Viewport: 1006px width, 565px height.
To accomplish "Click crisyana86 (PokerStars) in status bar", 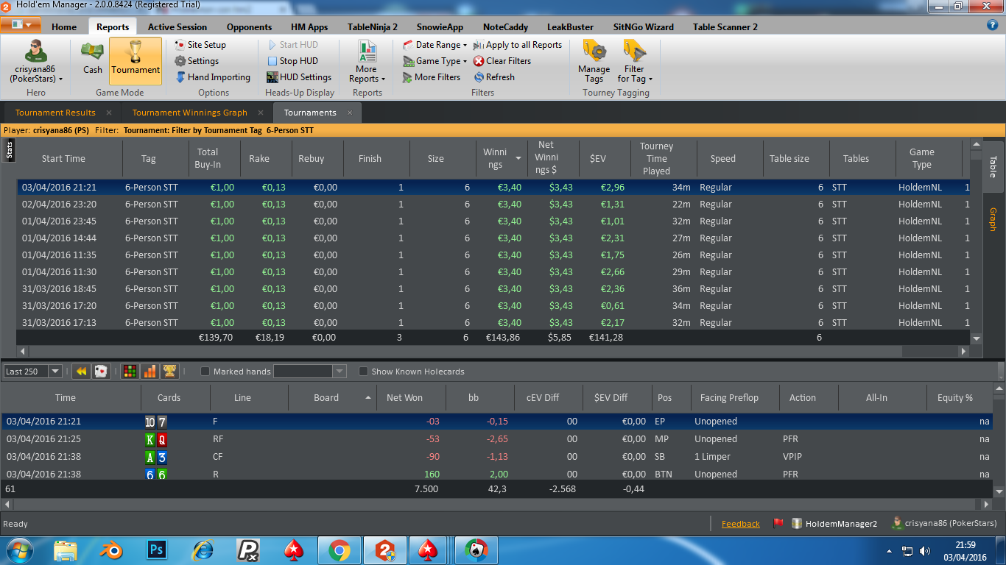I will 944,524.
